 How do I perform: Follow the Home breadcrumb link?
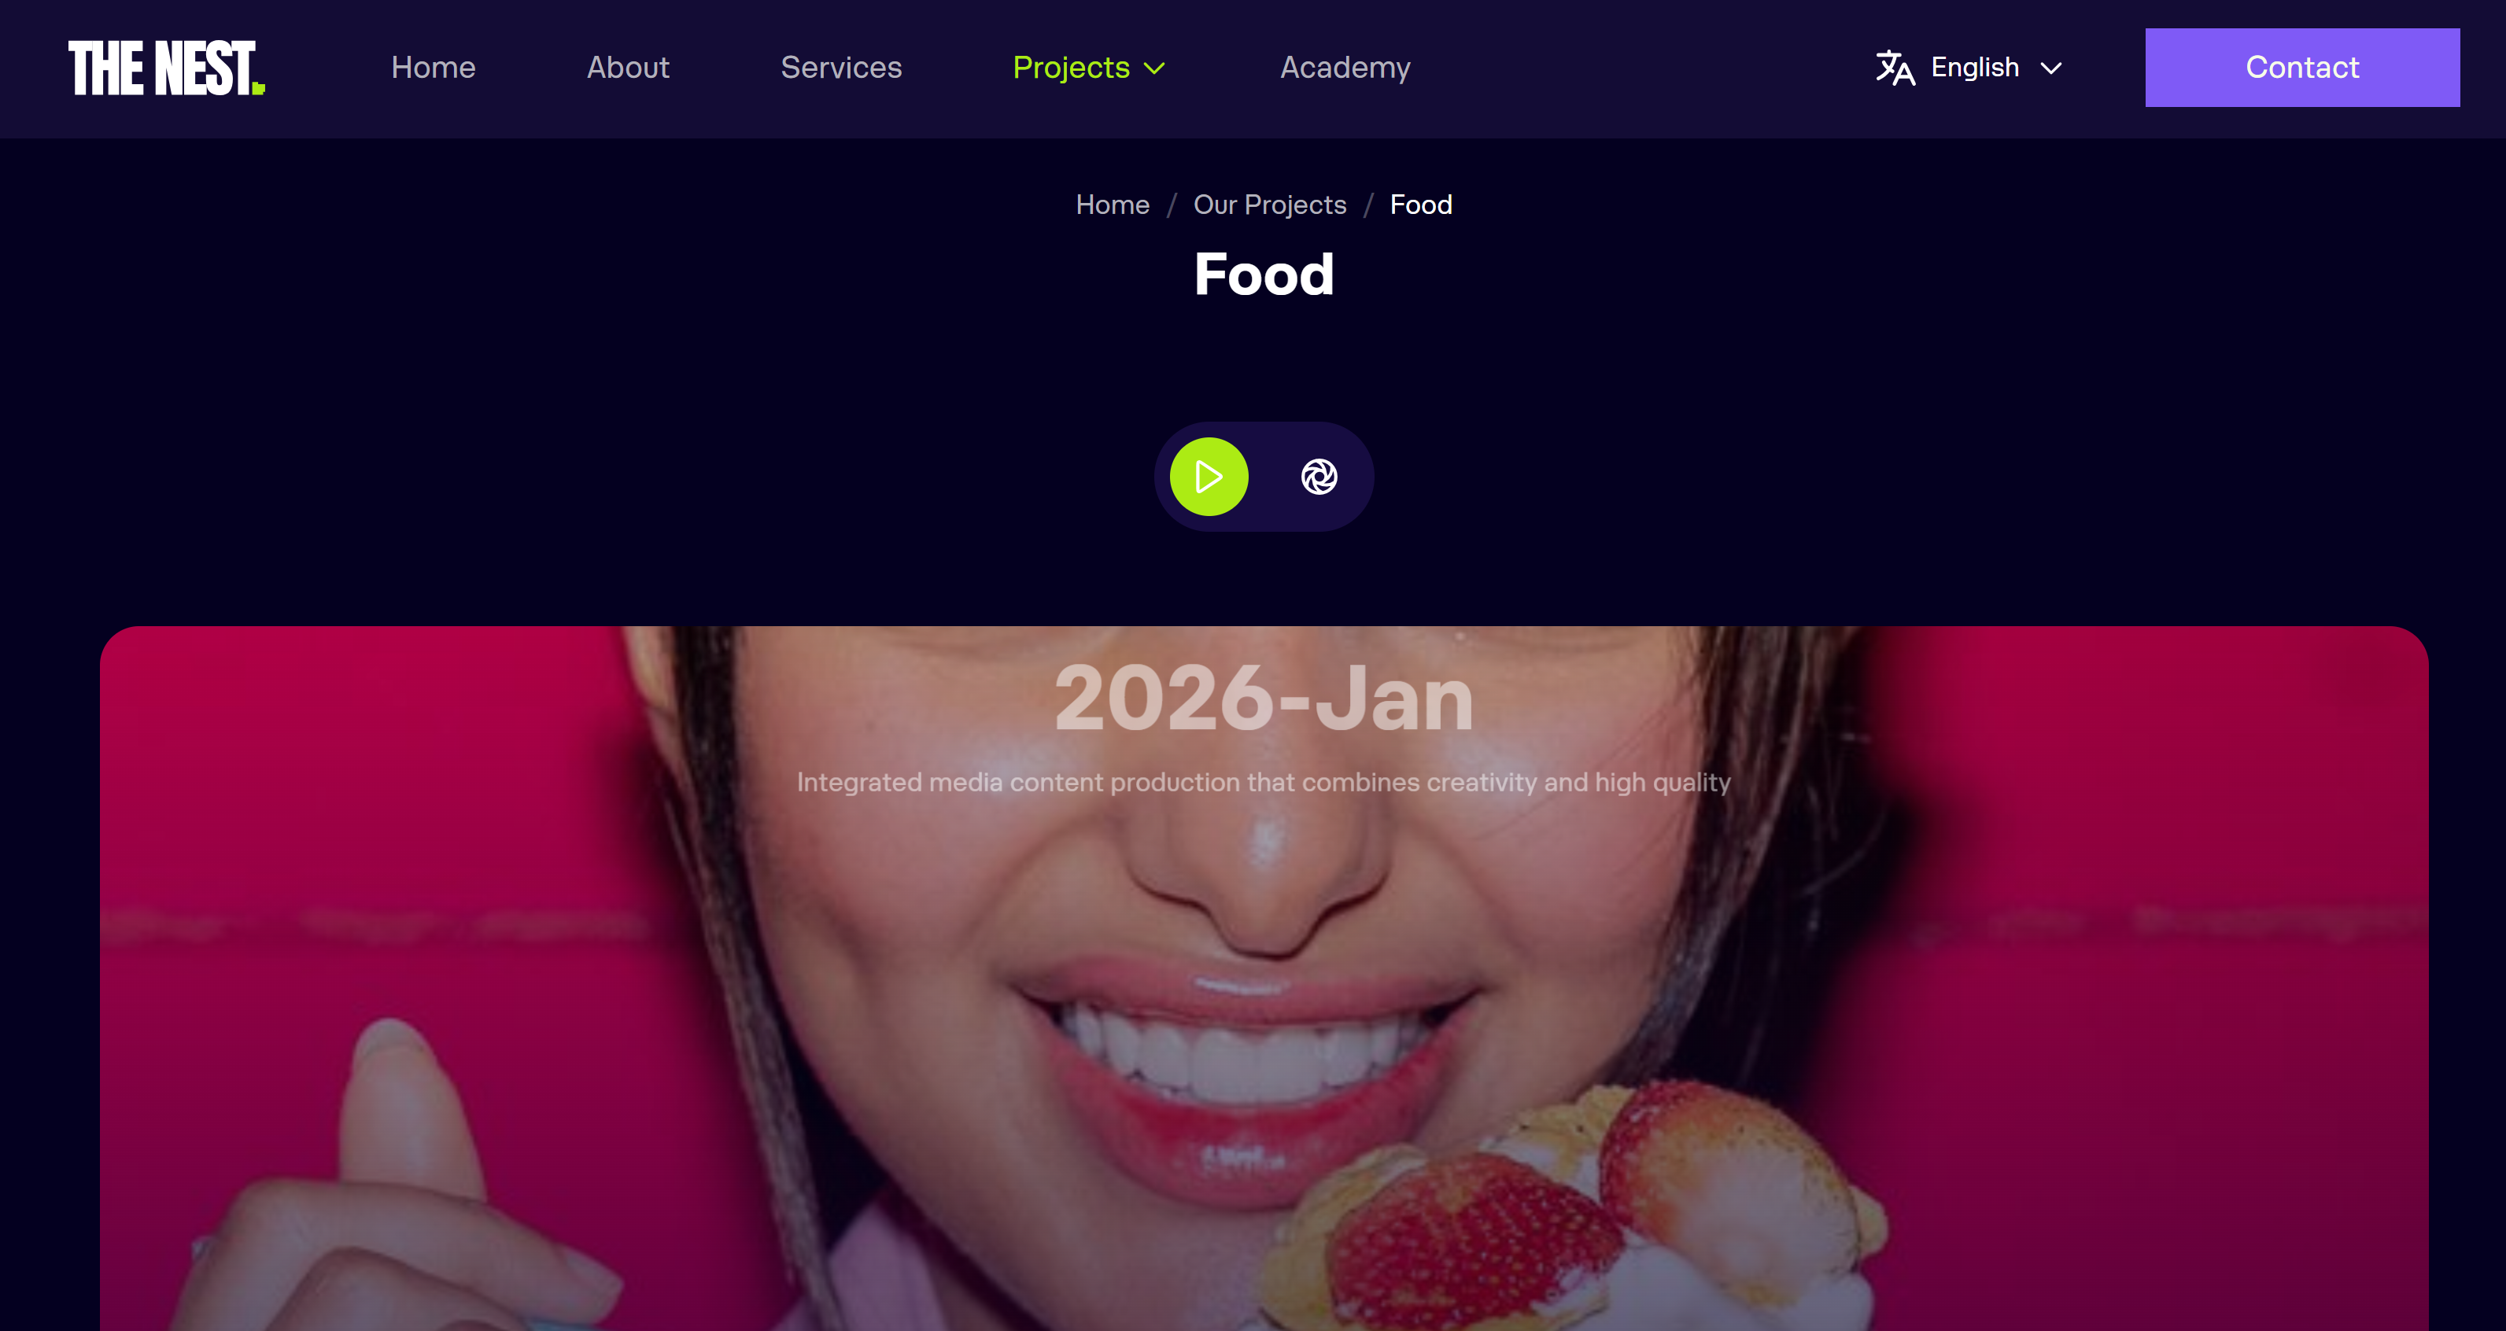tap(1112, 205)
